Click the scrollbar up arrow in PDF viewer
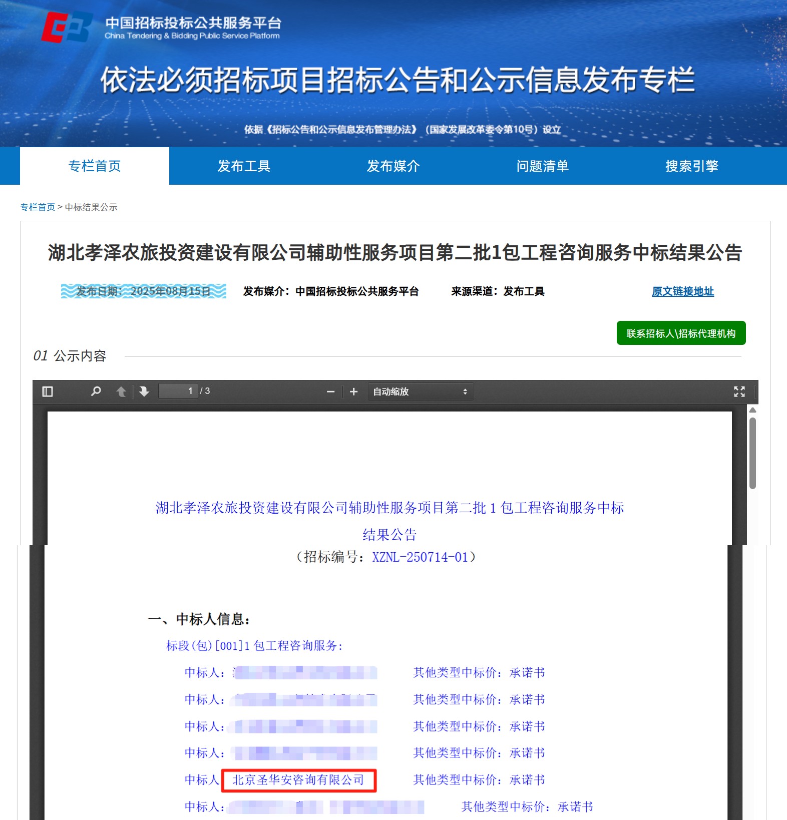 pyautogui.click(x=752, y=410)
